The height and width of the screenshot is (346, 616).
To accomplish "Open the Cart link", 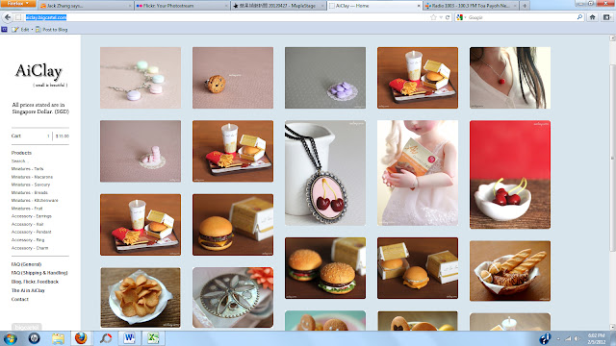I will pyautogui.click(x=16, y=136).
